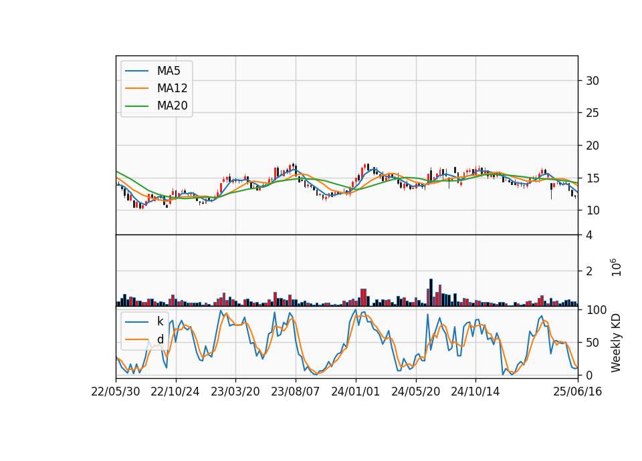Viewport: 642px width, 461px height.
Task: Click the price axis value 20
Action: pos(593,146)
